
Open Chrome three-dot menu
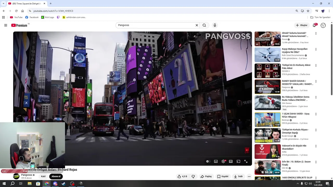pyautogui.click(x=329, y=11)
